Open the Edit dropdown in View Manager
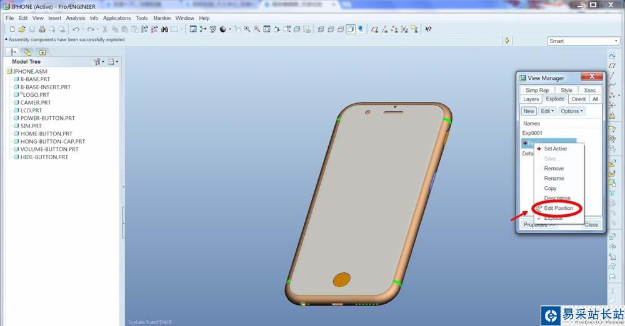 tap(547, 111)
